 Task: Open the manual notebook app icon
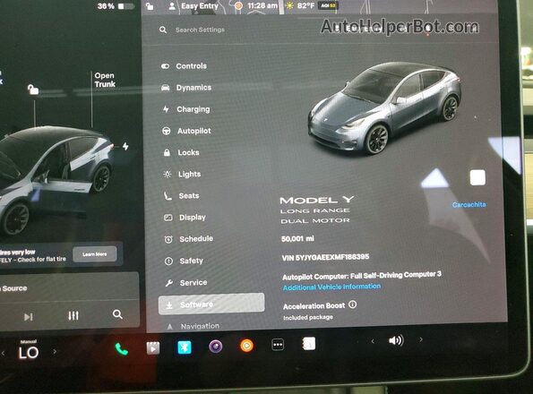click(309, 344)
